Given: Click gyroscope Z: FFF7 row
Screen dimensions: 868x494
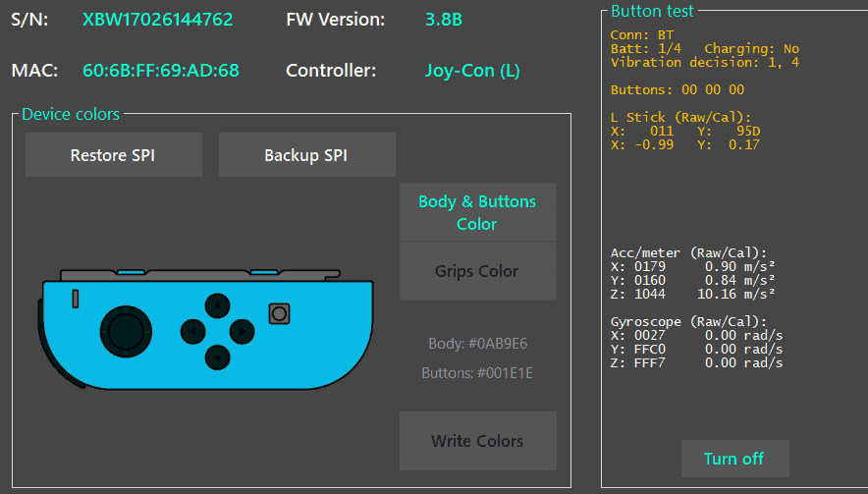Looking at the screenshot, I should tap(696, 363).
